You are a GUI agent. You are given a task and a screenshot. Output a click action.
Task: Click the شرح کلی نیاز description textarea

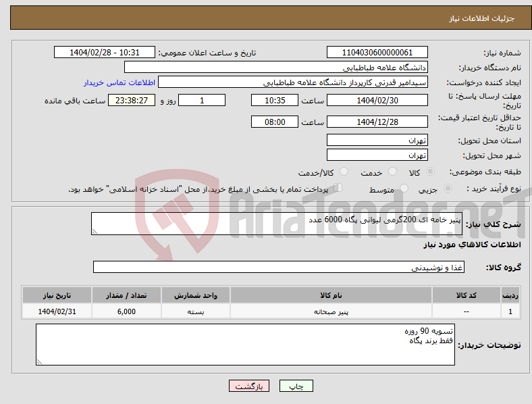[x=277, y=224]
